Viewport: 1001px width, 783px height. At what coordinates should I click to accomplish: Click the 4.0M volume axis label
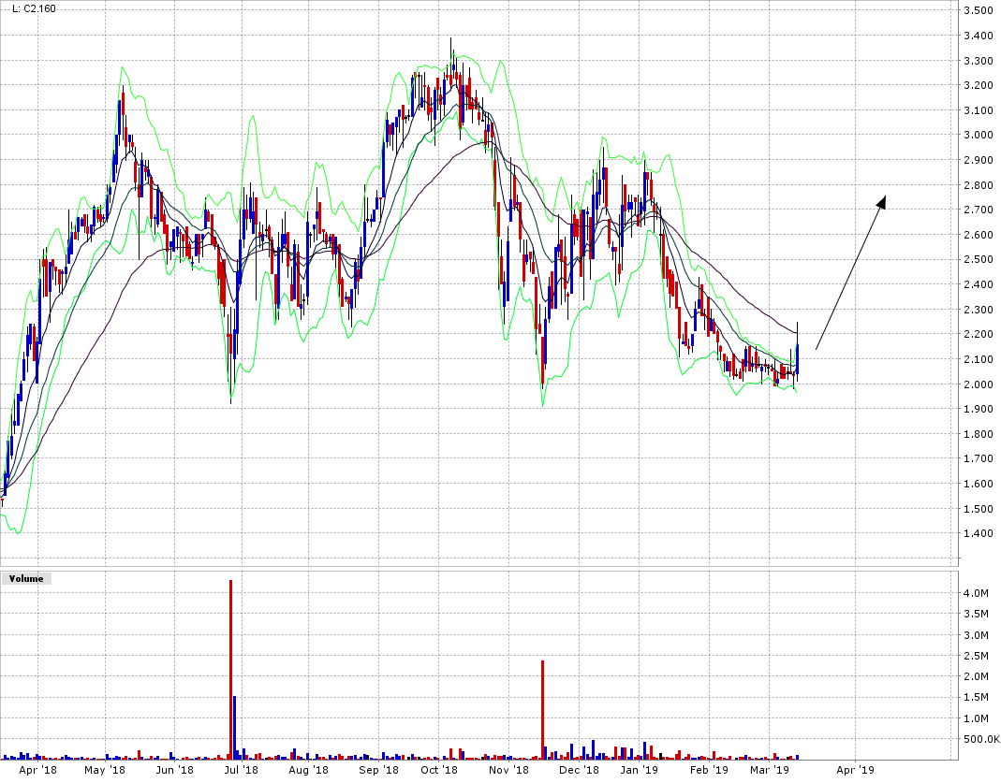coord(976,593)
